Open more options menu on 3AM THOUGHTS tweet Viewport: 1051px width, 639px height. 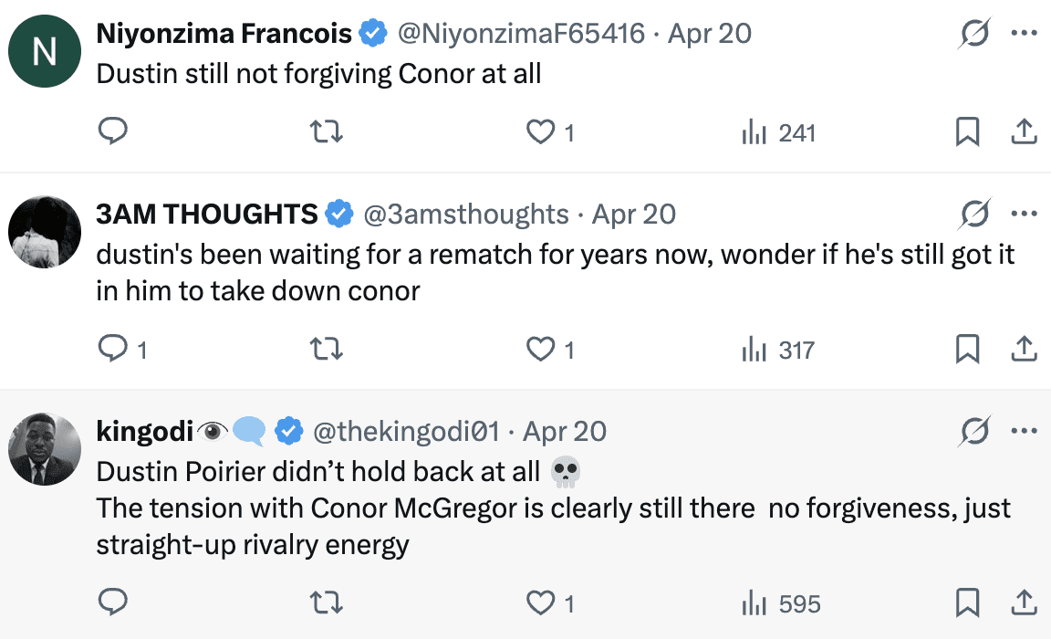(1025, 215)
